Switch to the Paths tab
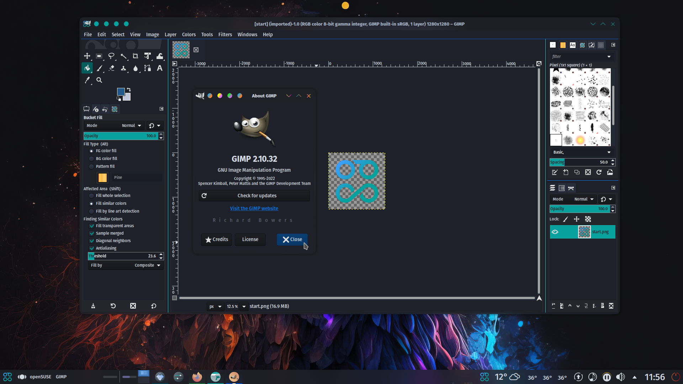The height and width of the screenshot is (384, 683). (571, 188)
